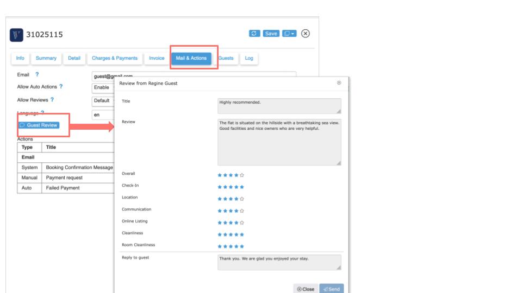Click the first star of Communication rating
The height and width of the screenshot is (293, 522).
(220, 211)
